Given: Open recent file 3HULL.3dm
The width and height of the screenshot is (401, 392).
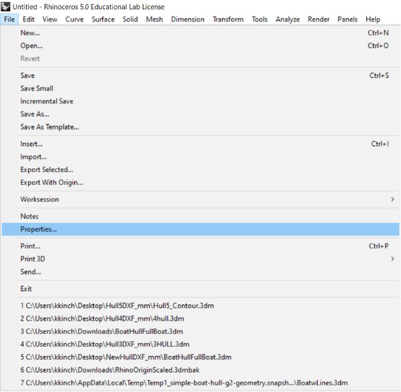Looking at the screenshot, I should click(x=200, y=344).
